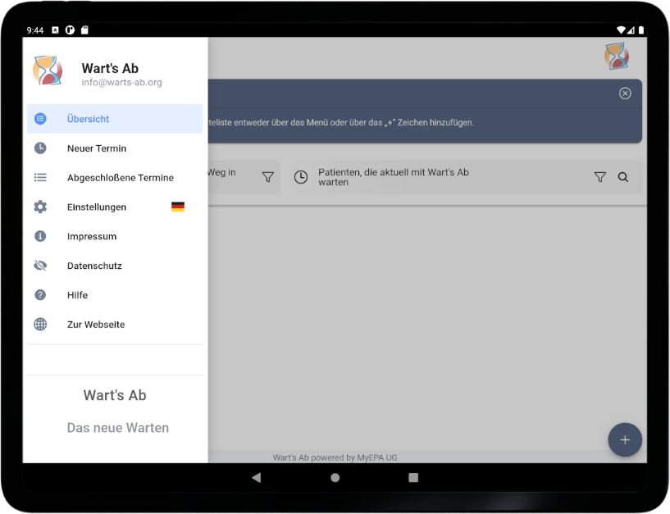Click the clock icon beside Neuer Termin
This screenshot has width=670, height=514.
point(40,148)
